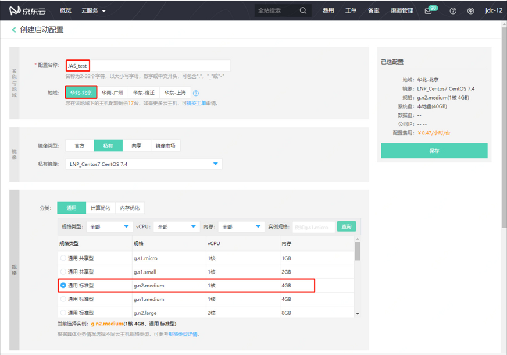Click the search magnifier icon

tap(303, 10)
